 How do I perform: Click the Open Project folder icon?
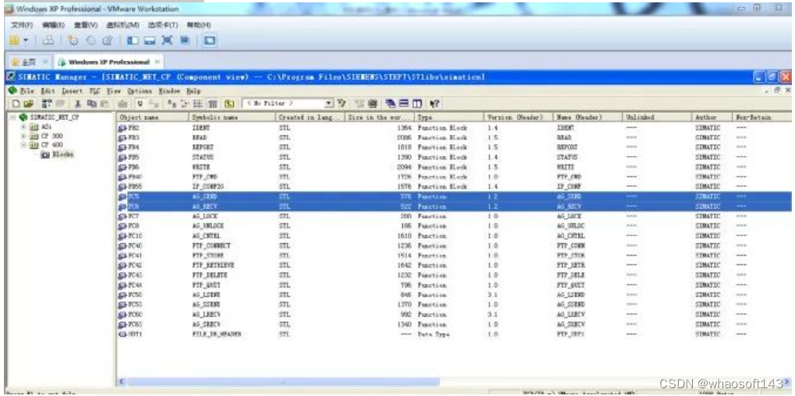pos(28,104)
